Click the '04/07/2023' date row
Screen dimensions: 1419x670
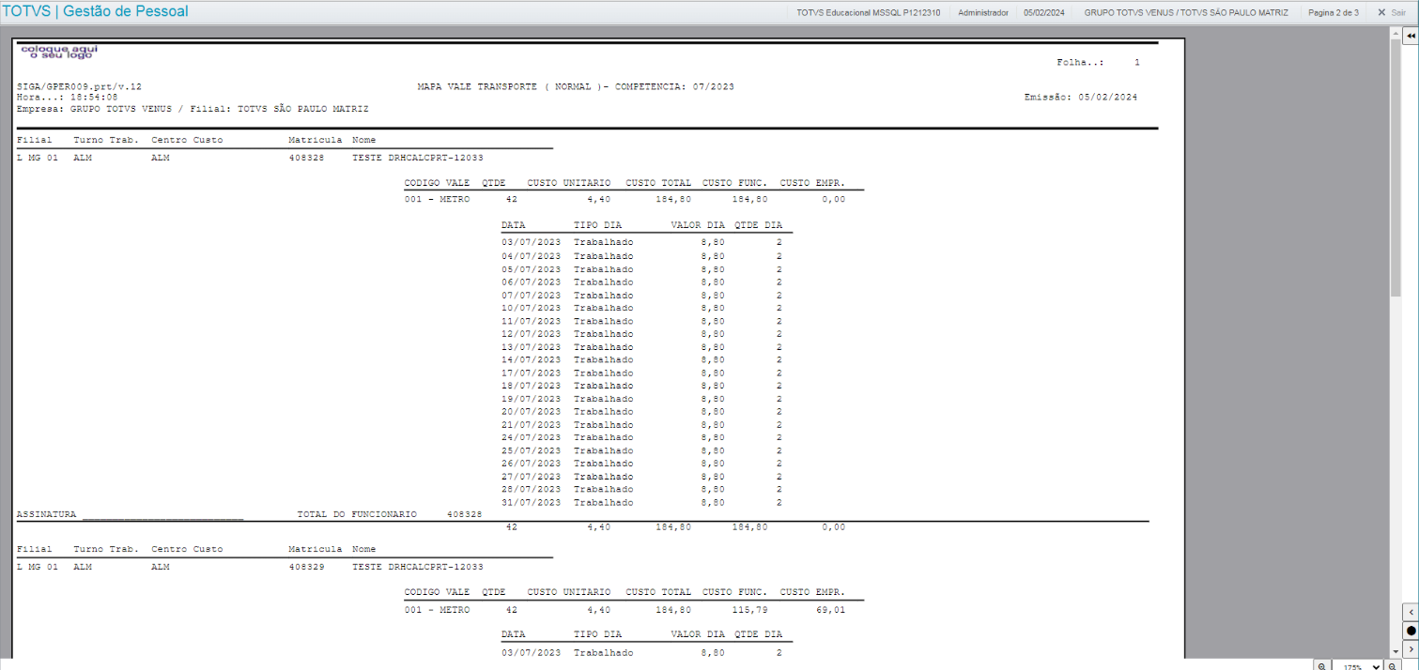(641, 256)
